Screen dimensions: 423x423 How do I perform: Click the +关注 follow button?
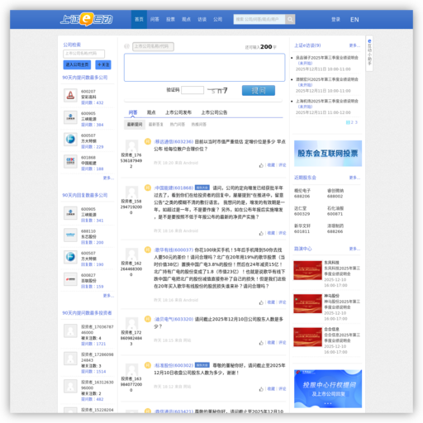[x=103, y=64]
